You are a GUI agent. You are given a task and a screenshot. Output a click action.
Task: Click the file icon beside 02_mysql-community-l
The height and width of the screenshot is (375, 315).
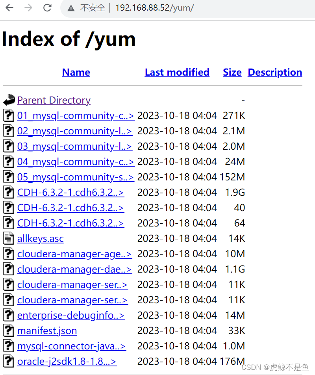[x=9, y=131]
